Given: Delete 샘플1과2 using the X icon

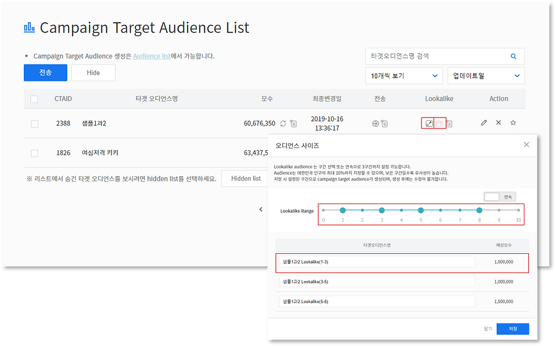Looking at the screenshot, I should (498, 123).
